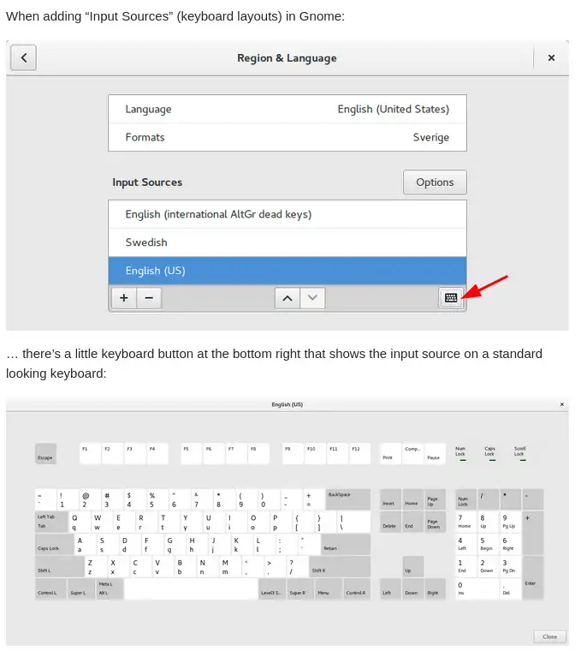581x657 pixels.
Task: Click the BackSpace key in the layout preview
Action: [348, 499]
